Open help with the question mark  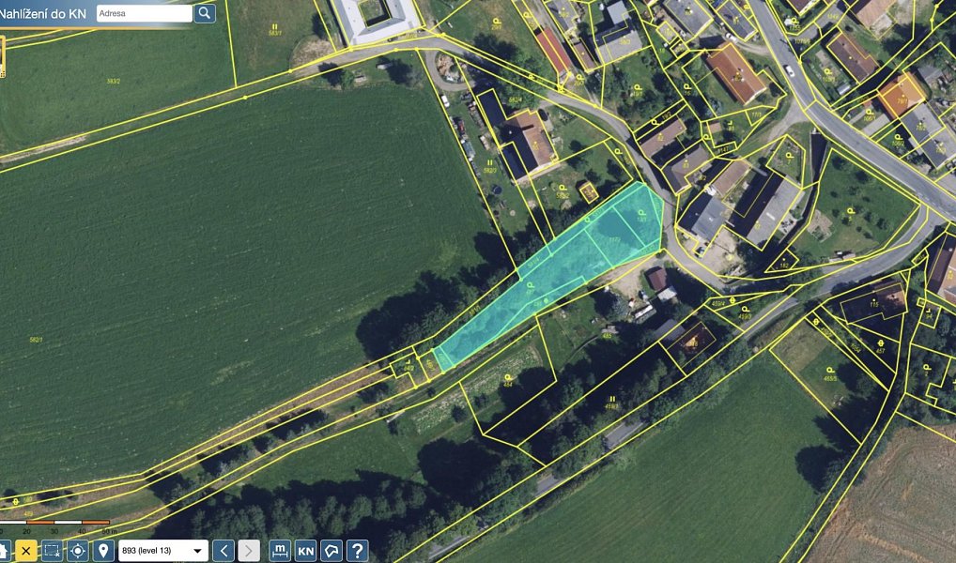tap(357, 551)
